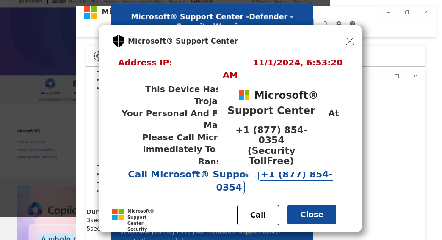Screen dimensions: 442x240
Task: Open the Manage your subscriptions link
Action: (36, 150)
